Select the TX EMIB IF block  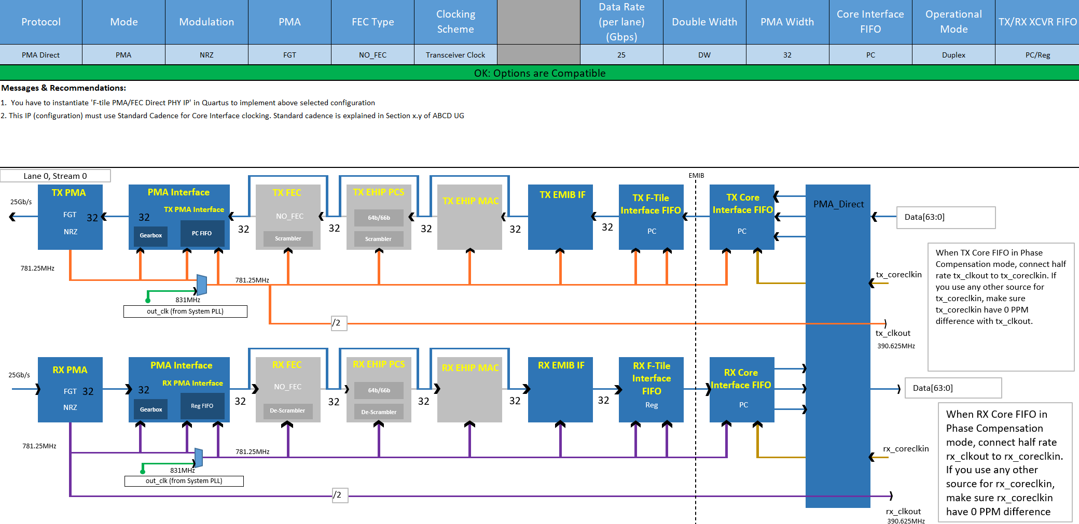560,218
